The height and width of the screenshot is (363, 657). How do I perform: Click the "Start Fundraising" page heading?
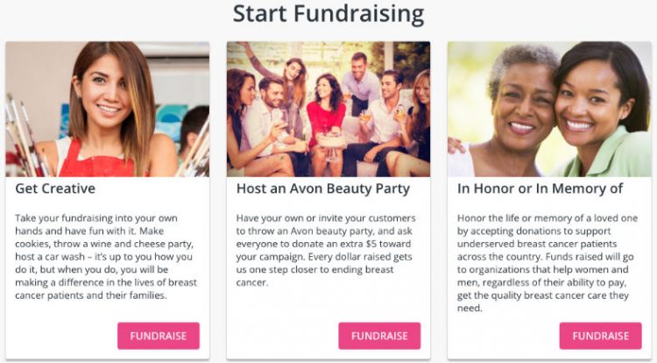click(x=328, y=14)
